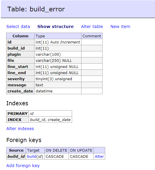
Task: Click the Source header in foreign keys
Action: 16,150
